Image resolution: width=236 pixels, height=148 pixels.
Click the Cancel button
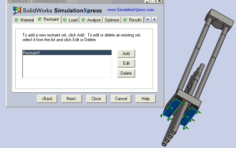click(x=121, y=99)
